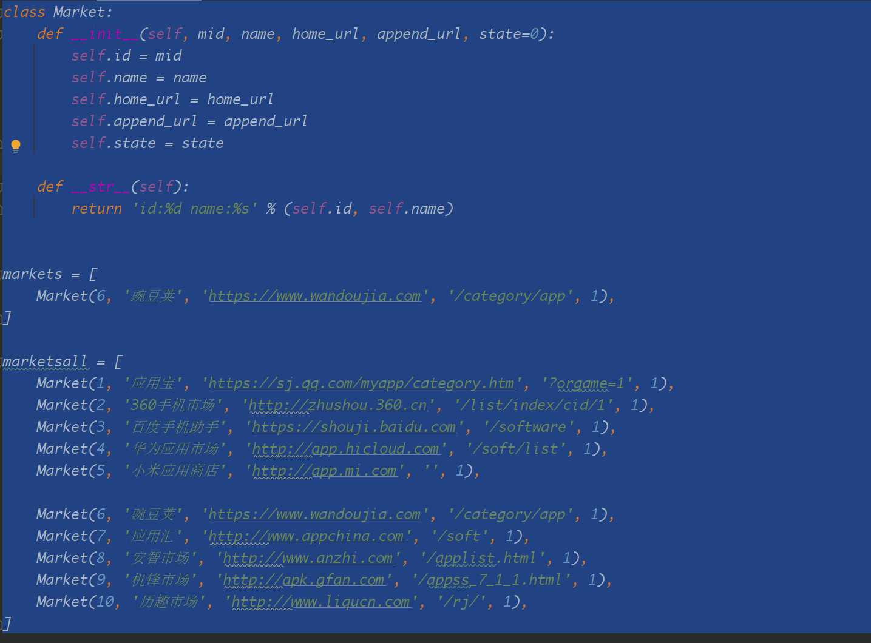Click '/category/app' in the marketsall list
871x643 pixels.
point(510,514)
